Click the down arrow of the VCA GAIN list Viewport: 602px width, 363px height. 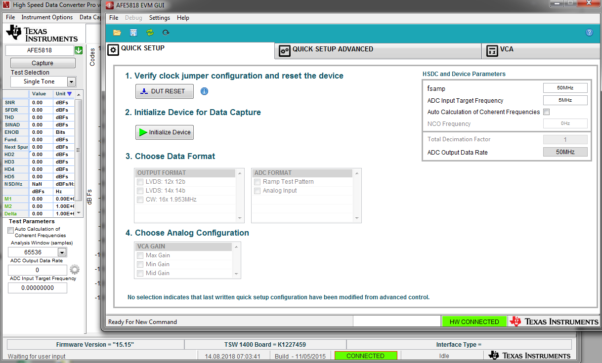coord(237,274)
